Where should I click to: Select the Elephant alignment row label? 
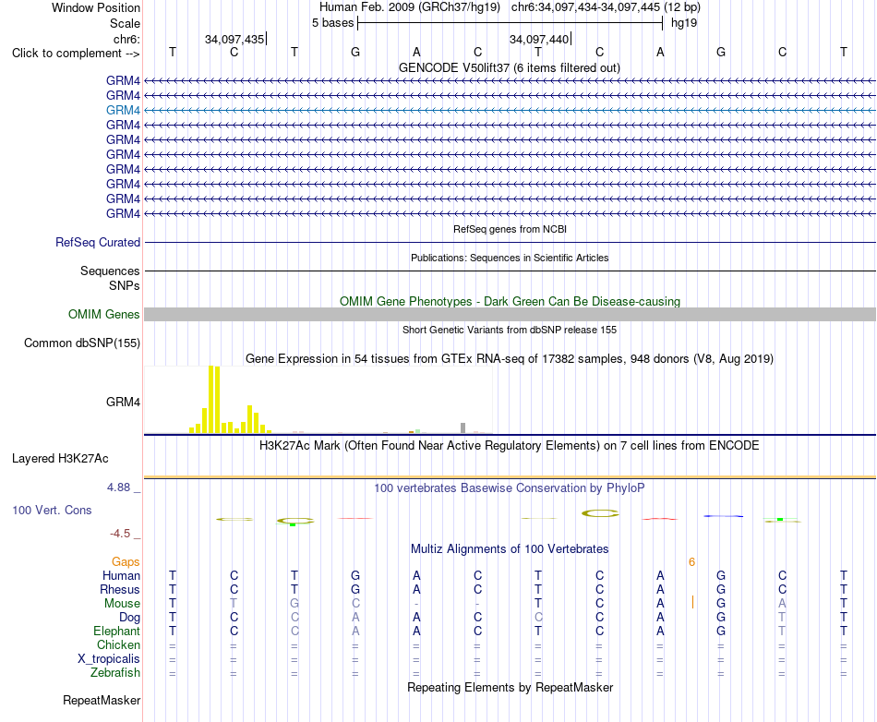(116, 631)
